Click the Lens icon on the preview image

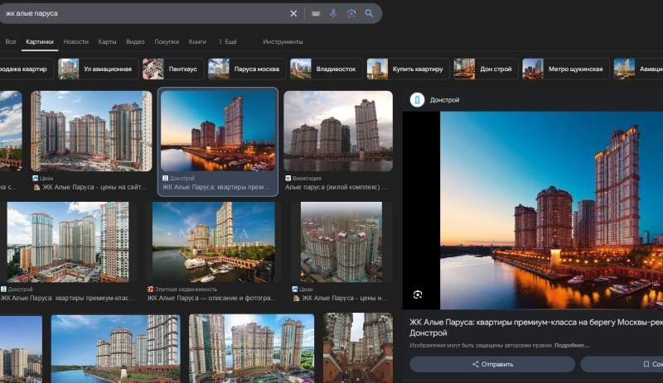(418, 294)
